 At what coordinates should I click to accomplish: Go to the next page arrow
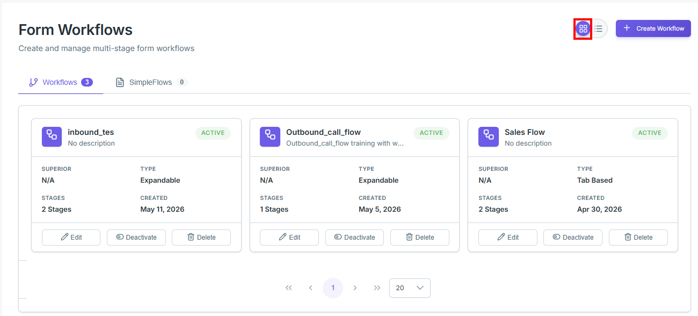(355, 288)
